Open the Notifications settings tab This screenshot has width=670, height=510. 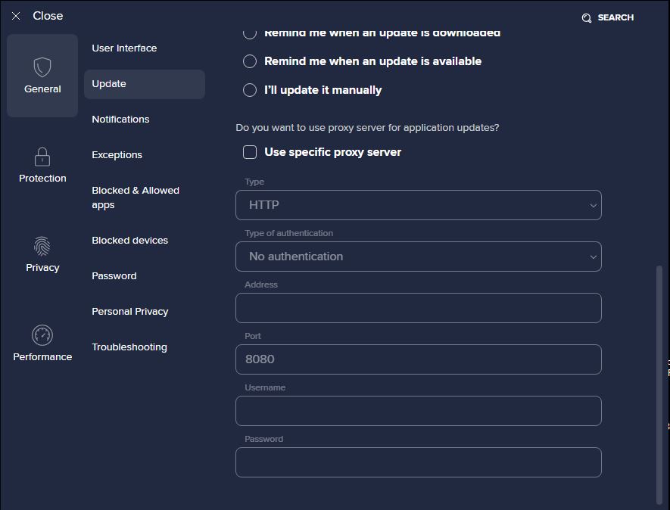(120, 119)
